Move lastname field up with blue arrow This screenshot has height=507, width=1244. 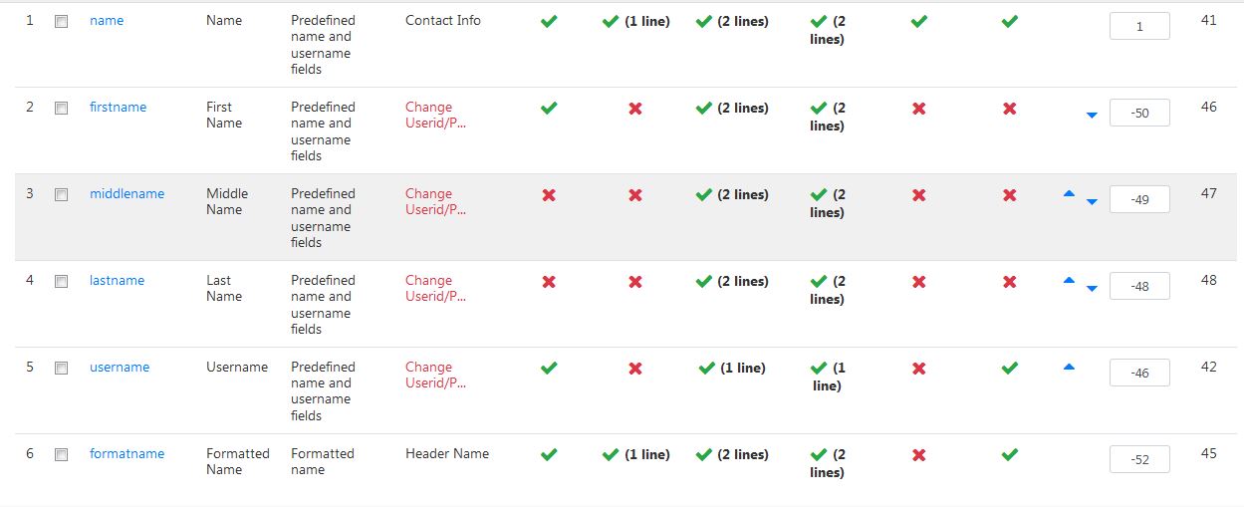point(1069,280)
